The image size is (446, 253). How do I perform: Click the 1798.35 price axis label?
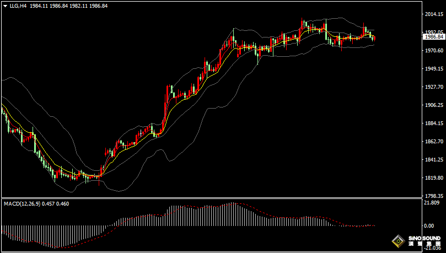[x=433, y=196]
